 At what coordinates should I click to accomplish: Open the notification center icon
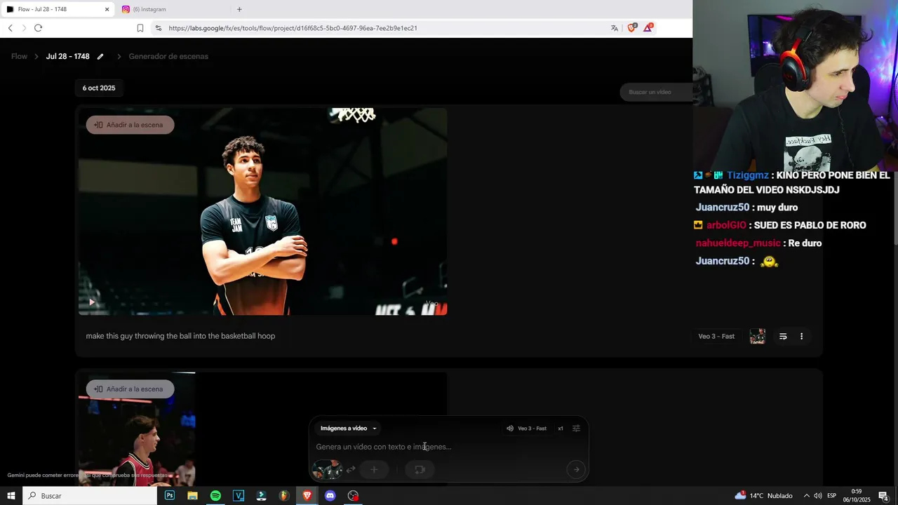pyautogui.click(x=884, y=496)
